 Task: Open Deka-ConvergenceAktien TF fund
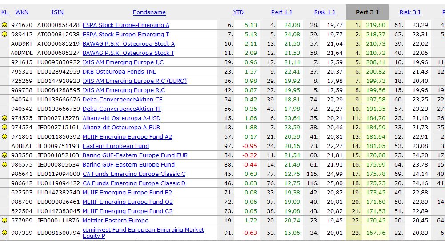coord(122,109)
